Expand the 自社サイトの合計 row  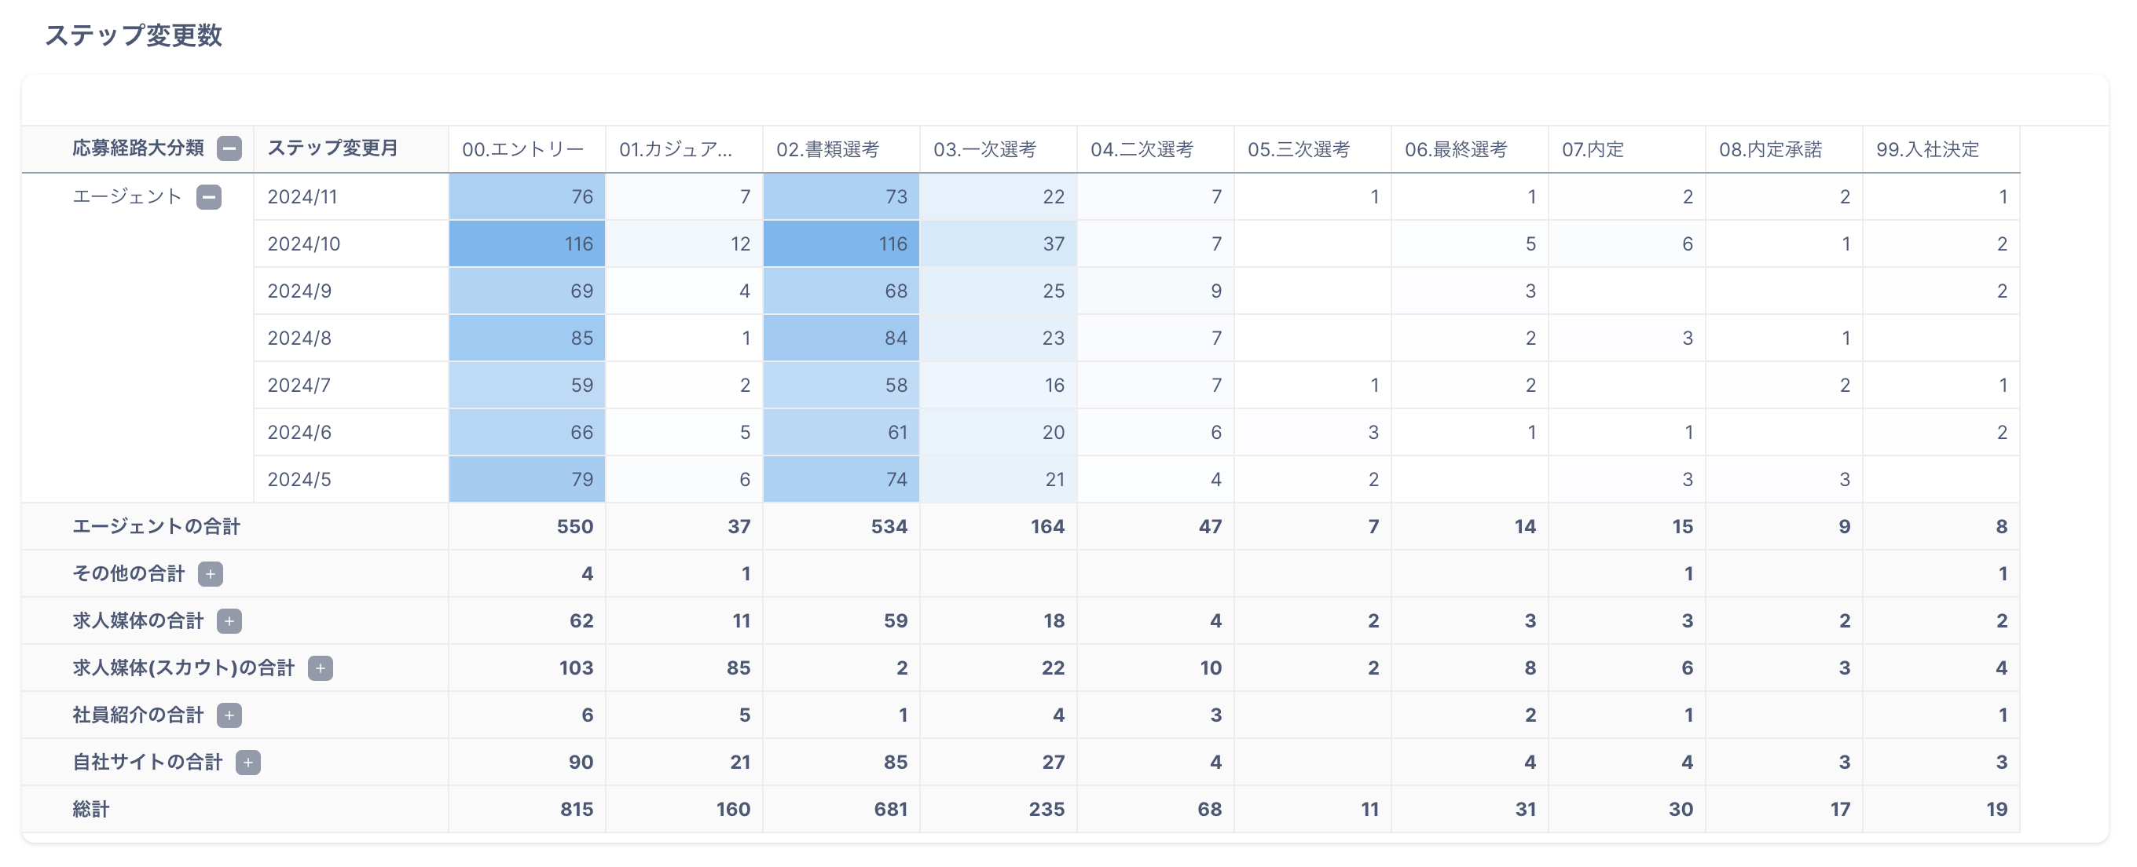pos(248,763)
